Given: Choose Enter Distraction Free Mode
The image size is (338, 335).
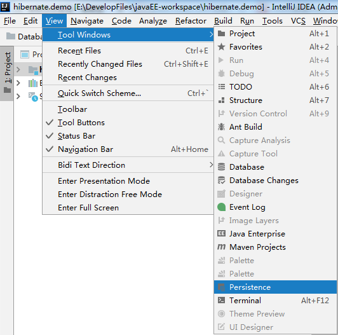Looking at the screenshot, I should (x=128, y=194).
